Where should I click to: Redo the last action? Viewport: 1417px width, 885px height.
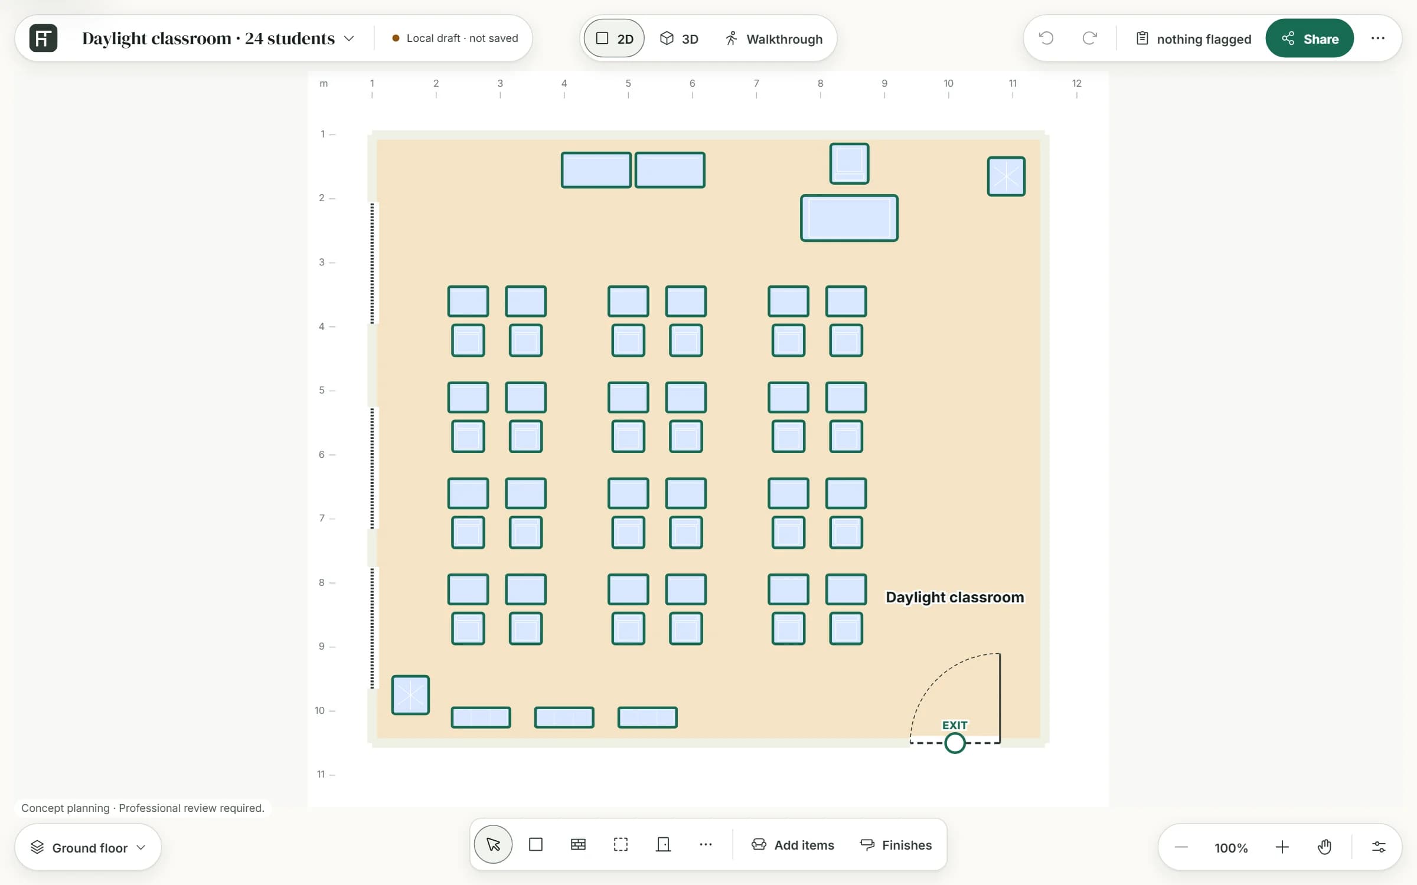pos(1089,38)
